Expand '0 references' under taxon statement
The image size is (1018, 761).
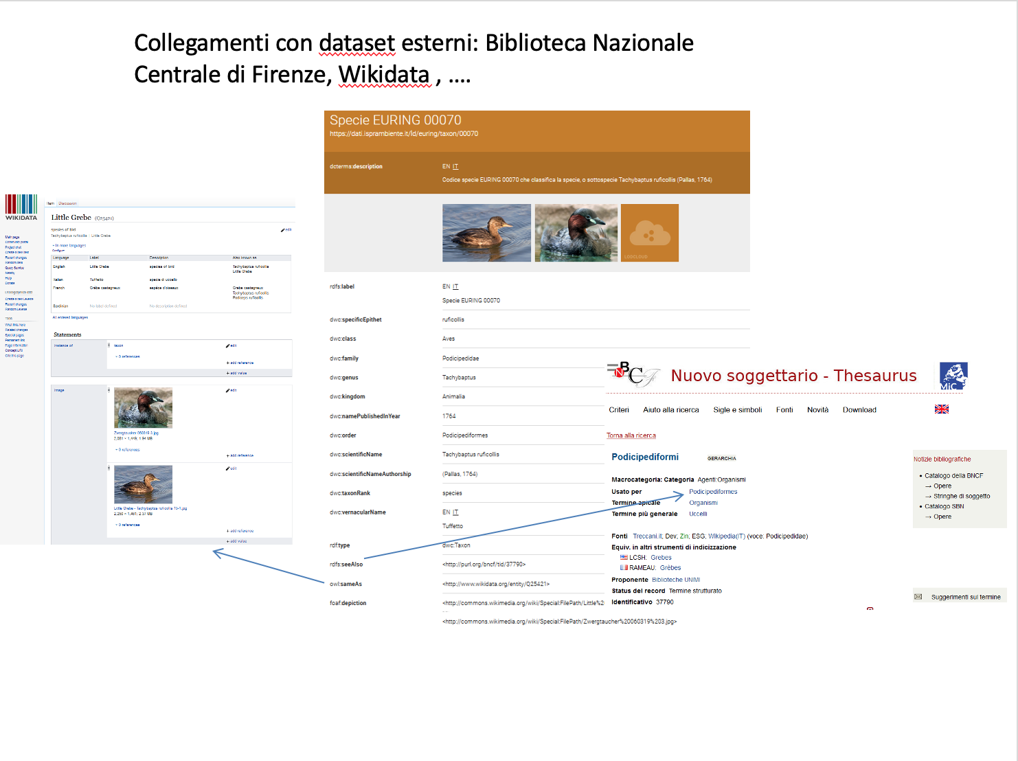(128, 356)
